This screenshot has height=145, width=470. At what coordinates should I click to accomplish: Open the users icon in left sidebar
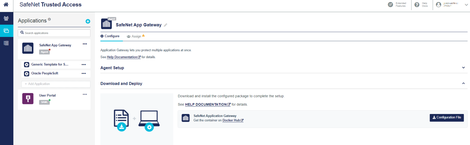tap(6, 18)
